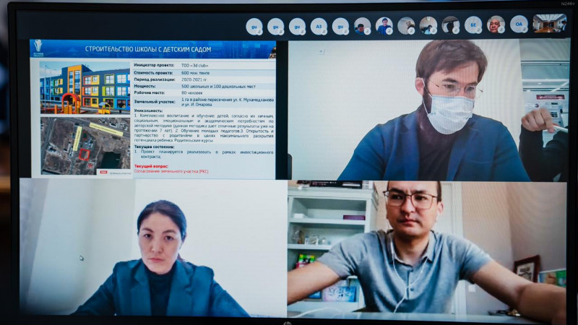The height and width of the screenshot is (325, 578).
Task: Select the A3 participant avatar
Action: [319, 26]
